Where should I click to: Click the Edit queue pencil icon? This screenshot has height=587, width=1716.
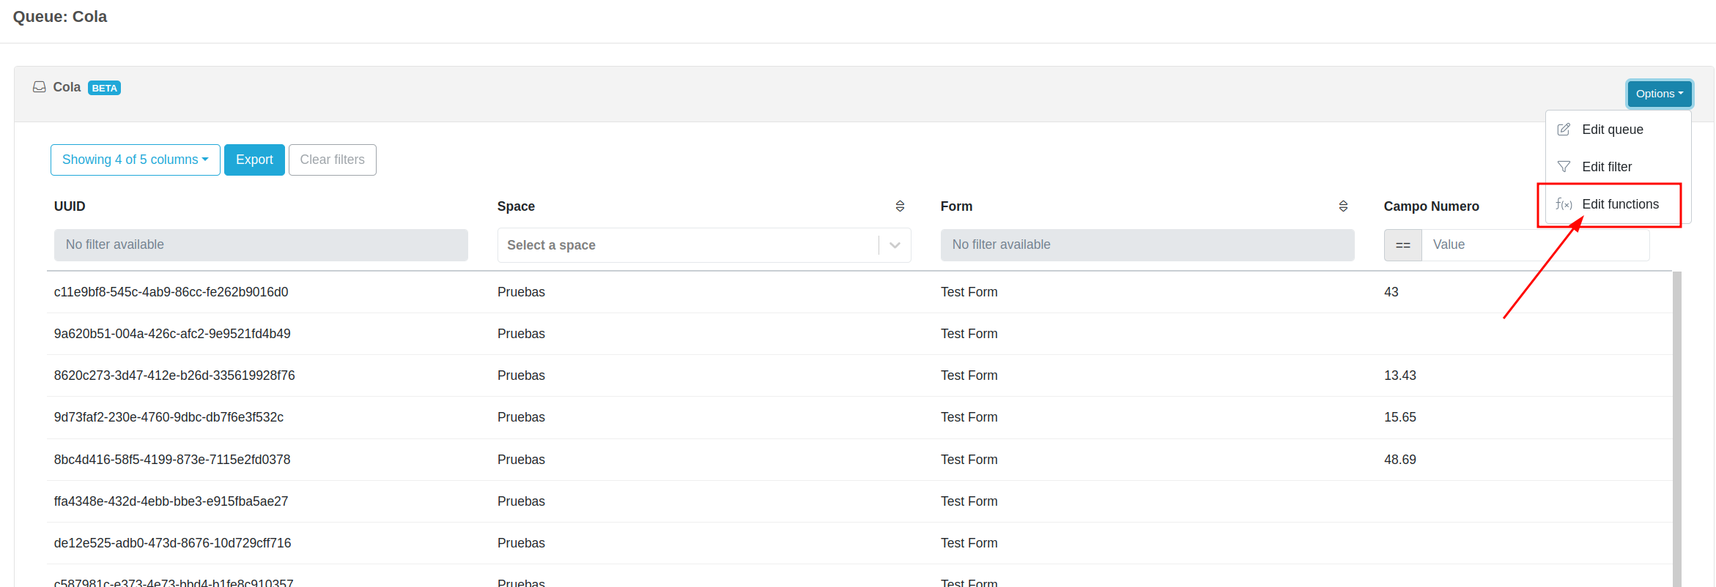point(1564,130)
